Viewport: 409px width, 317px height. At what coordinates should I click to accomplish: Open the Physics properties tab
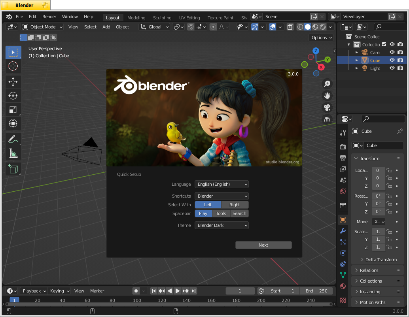click(x=343, y=253)
